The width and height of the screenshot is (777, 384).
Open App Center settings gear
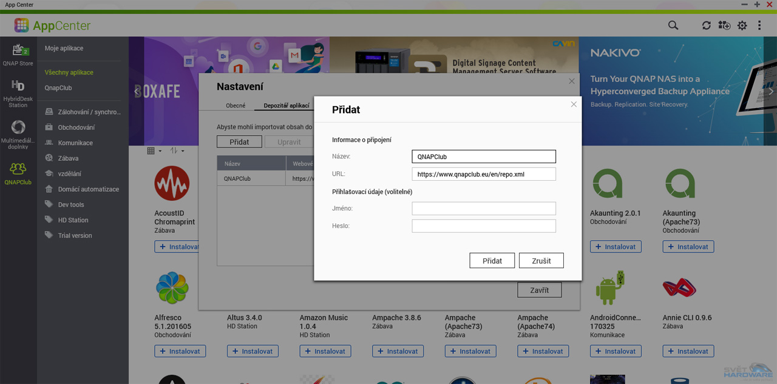tap(742, 25)
